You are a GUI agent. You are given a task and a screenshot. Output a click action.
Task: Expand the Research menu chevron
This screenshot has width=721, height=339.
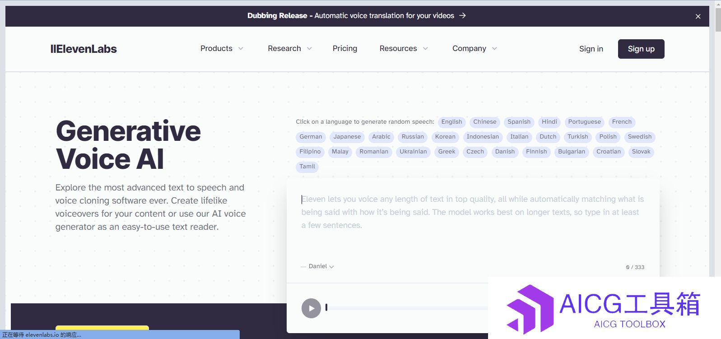[x=309, y=49]
